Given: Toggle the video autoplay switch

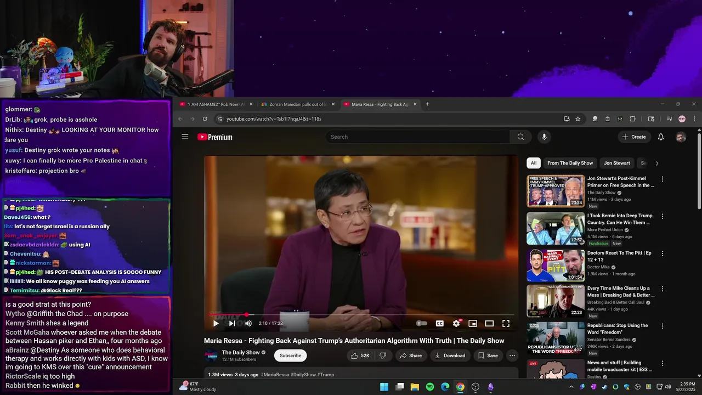Looking at the screenshot, I should pos(421,324).
